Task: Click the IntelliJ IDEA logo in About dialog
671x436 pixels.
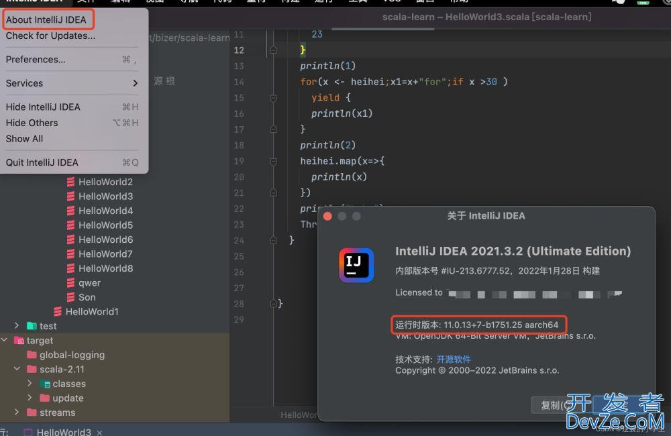Action: click(x=356, y=265)
